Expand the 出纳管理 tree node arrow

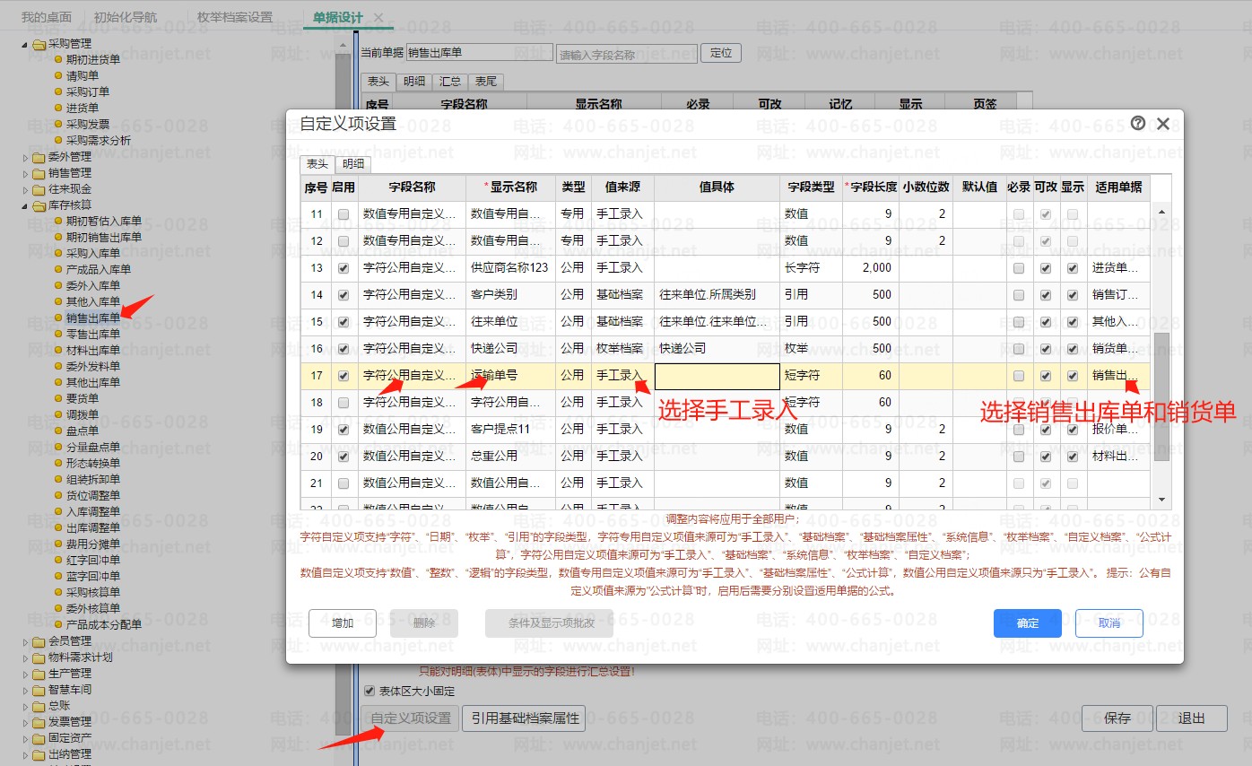[24, 754]
